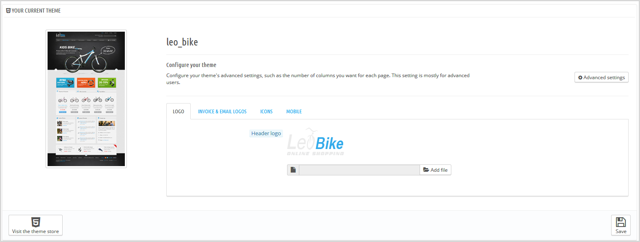
Task: Click the leo_bike theme name heading
Action: [x=182, y=42]
